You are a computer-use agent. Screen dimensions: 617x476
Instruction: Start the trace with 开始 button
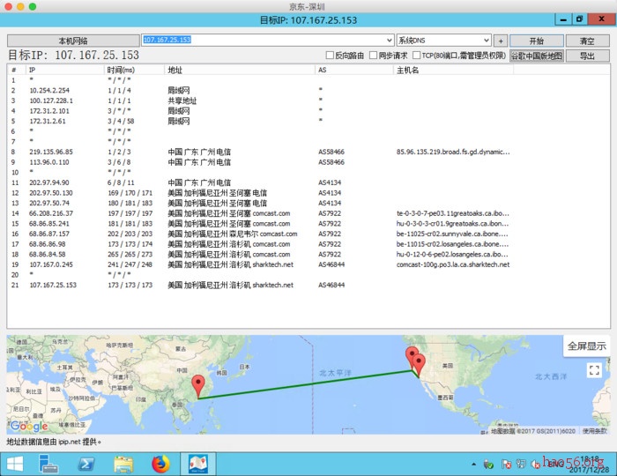pyautogui.click(x=536, y=41)
